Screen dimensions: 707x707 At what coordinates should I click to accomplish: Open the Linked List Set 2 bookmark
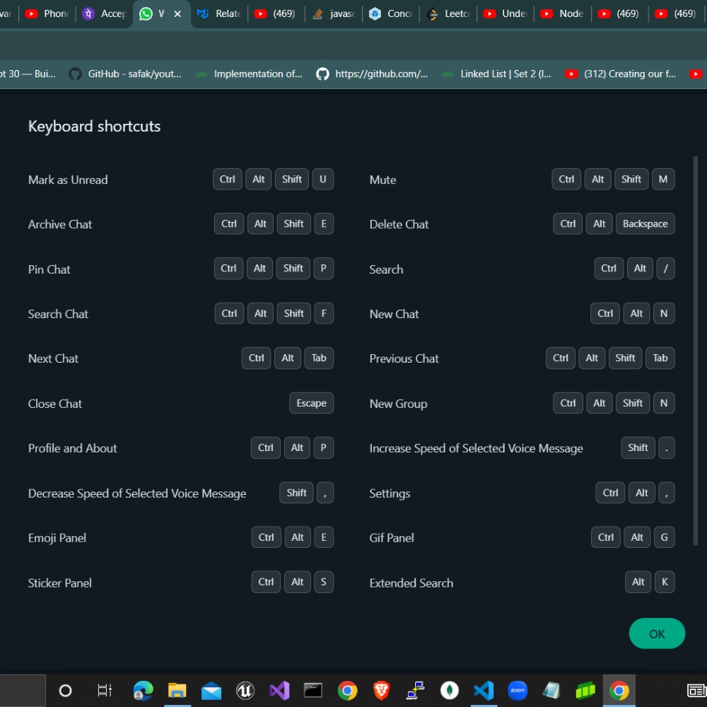(x=496, y=74)
